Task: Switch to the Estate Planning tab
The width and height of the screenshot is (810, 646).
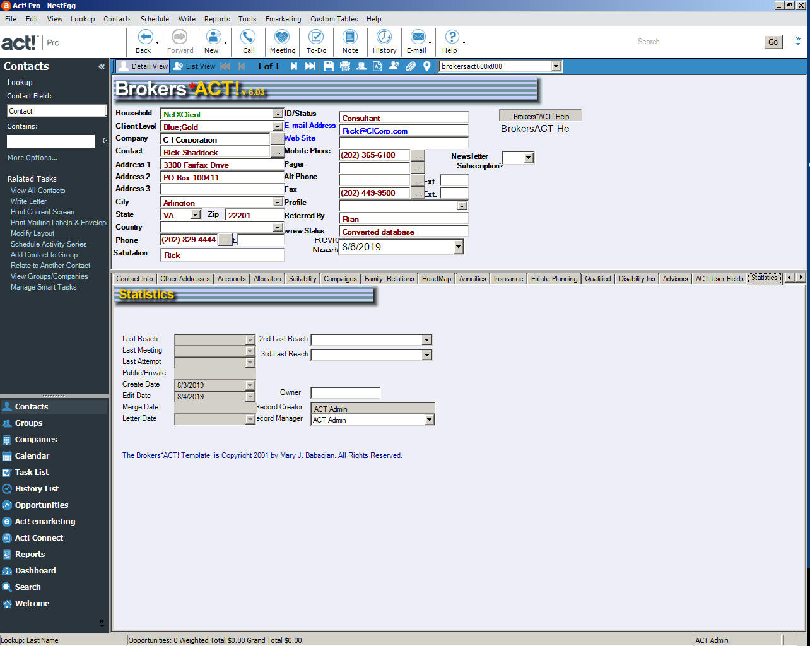Action: point(554,279)
